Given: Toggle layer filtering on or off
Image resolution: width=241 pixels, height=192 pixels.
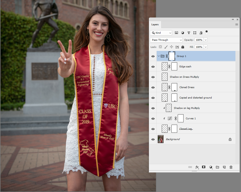Looking at the screenshot, I should 207,32.
